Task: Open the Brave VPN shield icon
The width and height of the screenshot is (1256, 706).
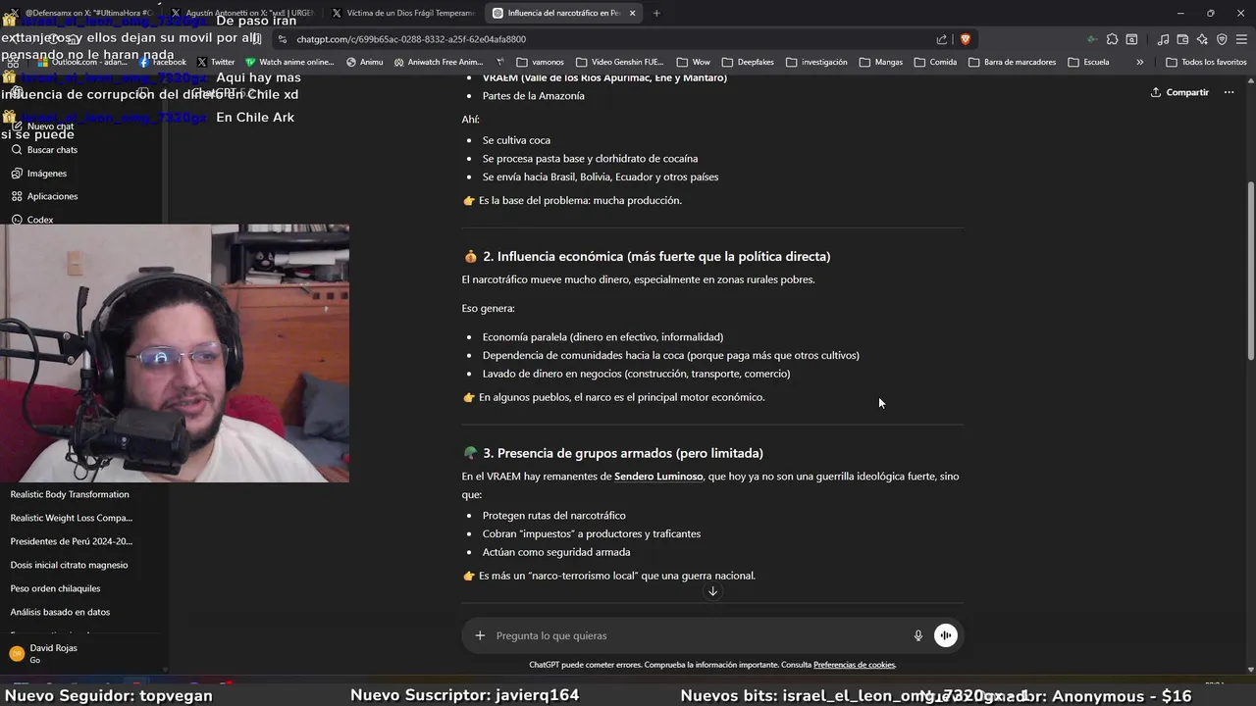Action: 1222,39
